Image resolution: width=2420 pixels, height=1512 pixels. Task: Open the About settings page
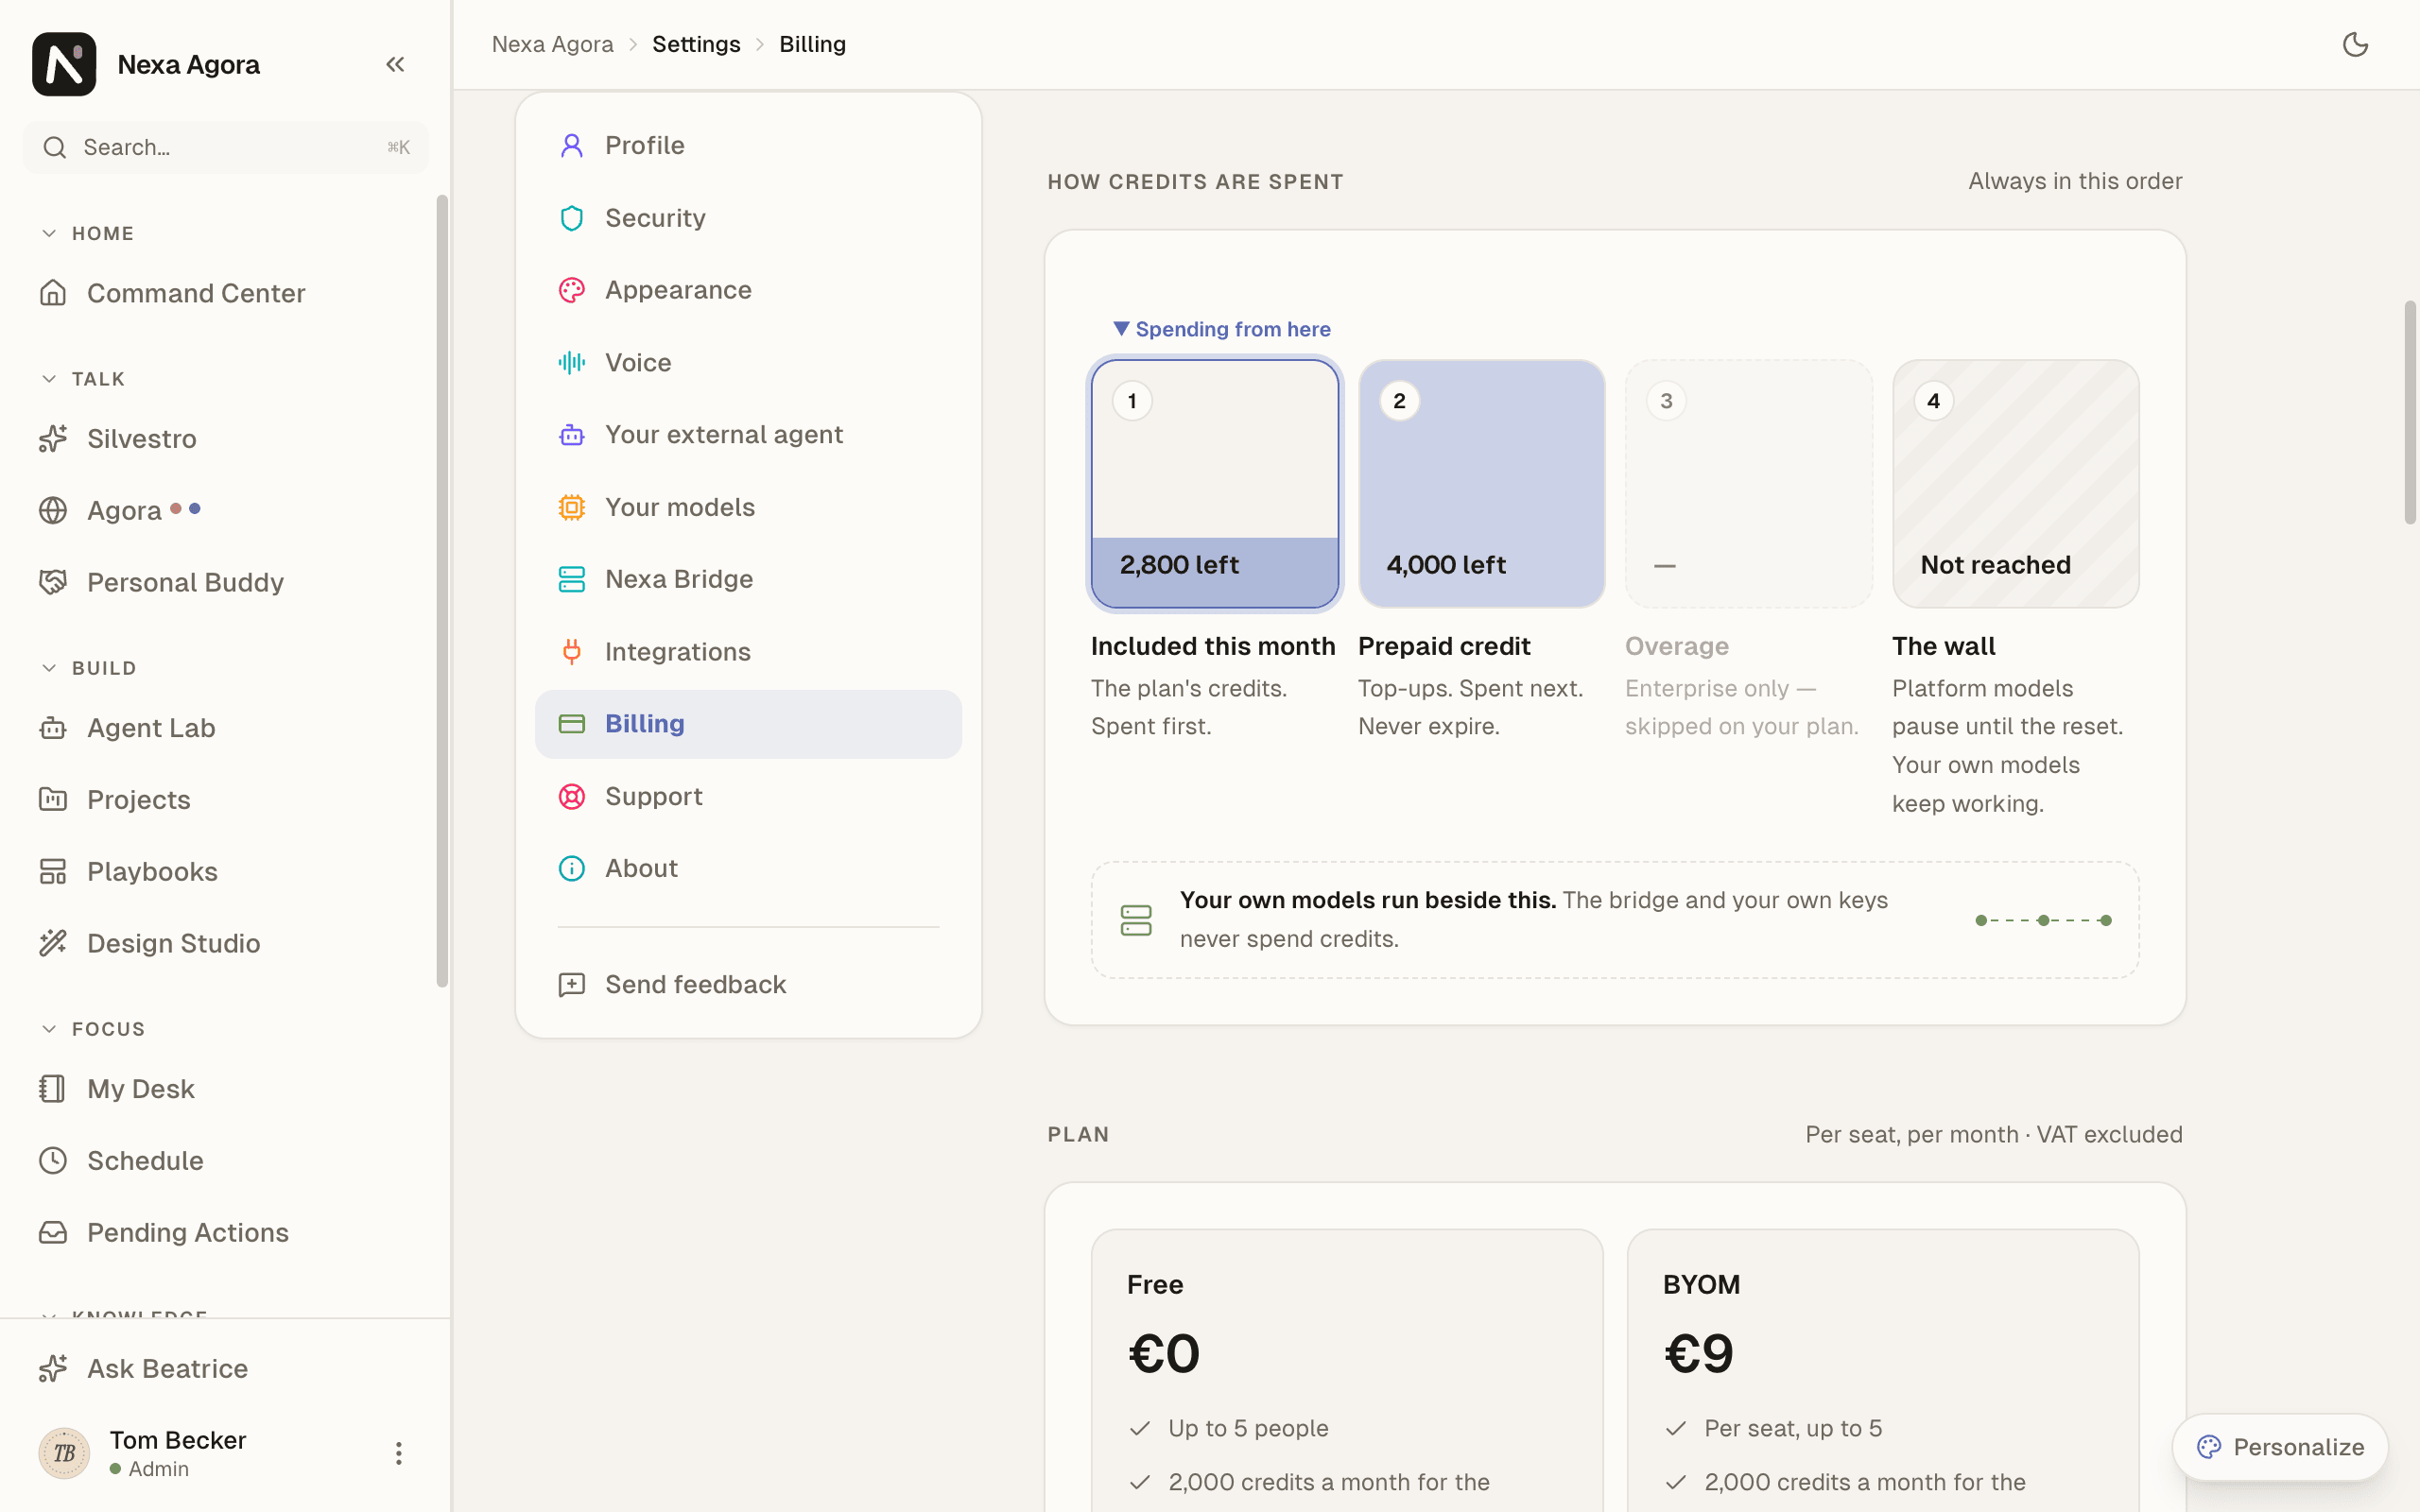[x=748, y=868]
